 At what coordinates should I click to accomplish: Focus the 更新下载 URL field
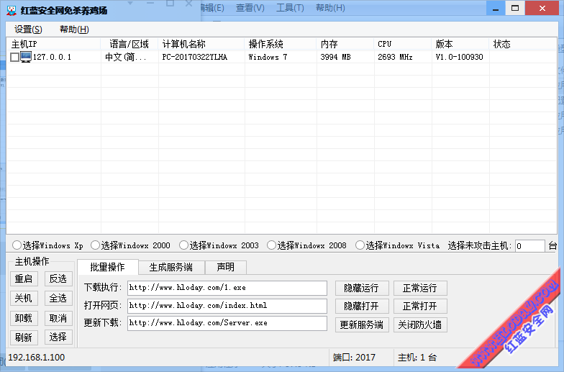tap(227, 323)
